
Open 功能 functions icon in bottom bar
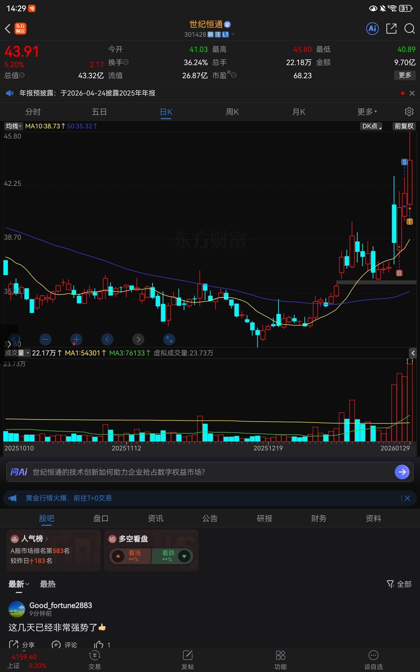point(281,656)
